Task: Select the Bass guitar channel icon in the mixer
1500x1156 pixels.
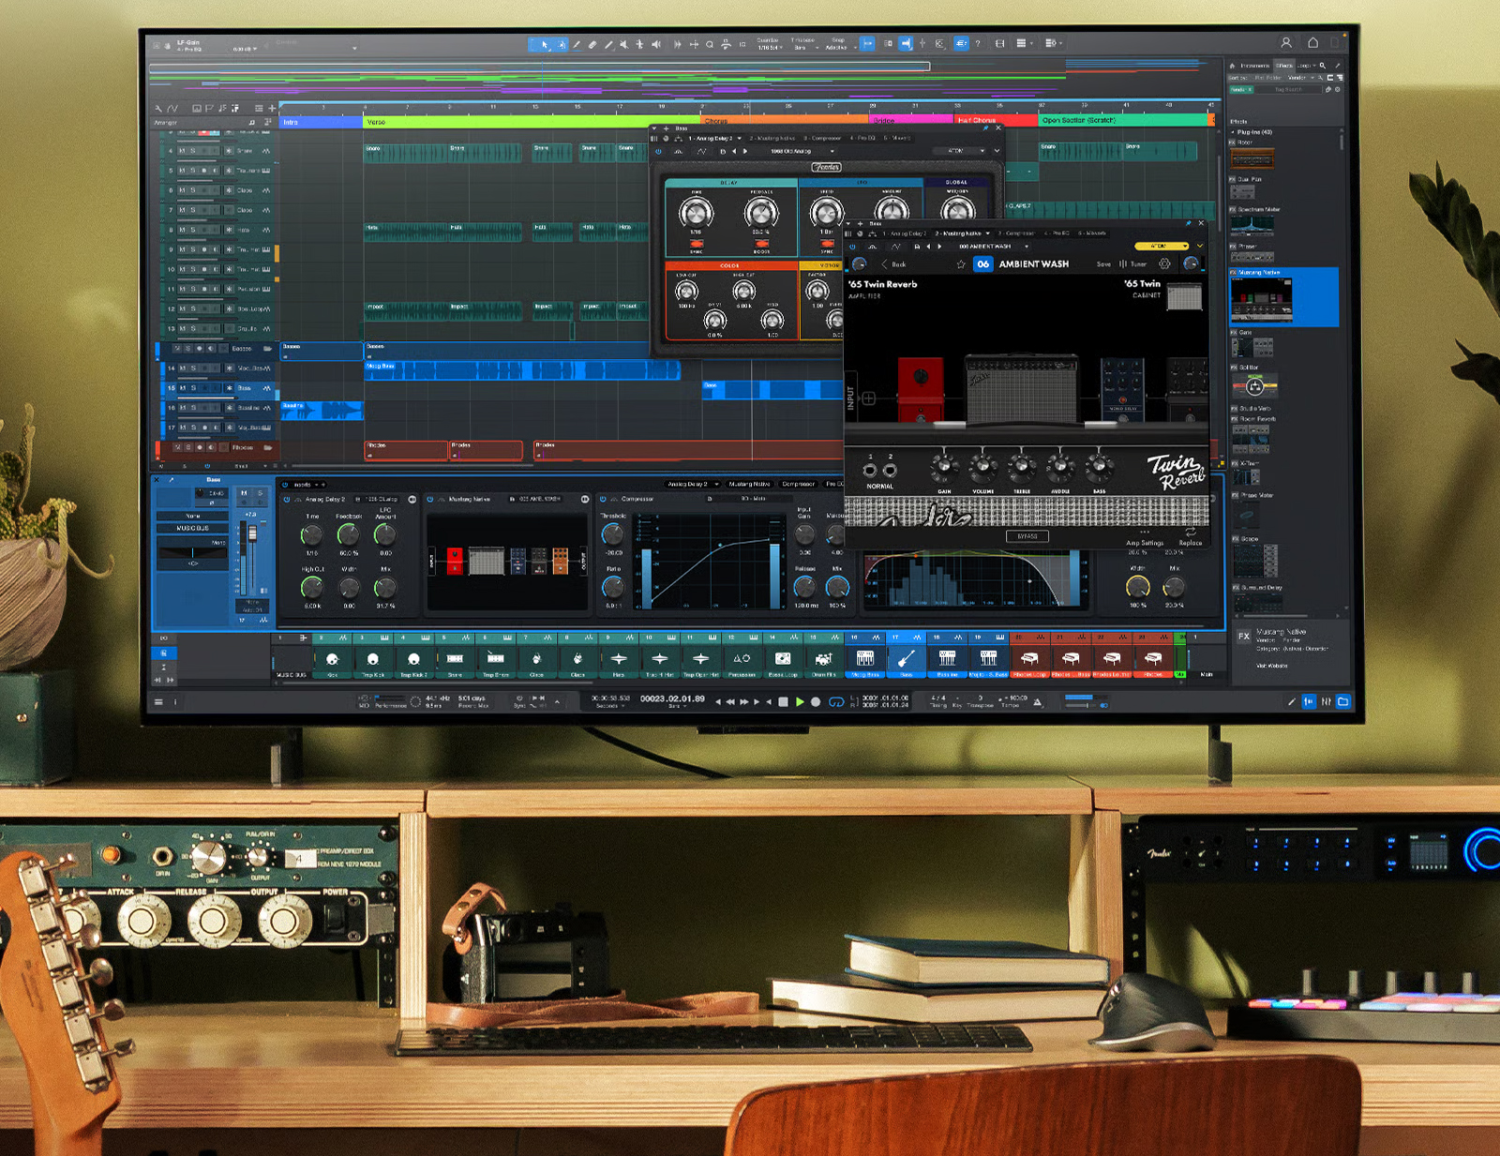Action: [x=906, y=658]
